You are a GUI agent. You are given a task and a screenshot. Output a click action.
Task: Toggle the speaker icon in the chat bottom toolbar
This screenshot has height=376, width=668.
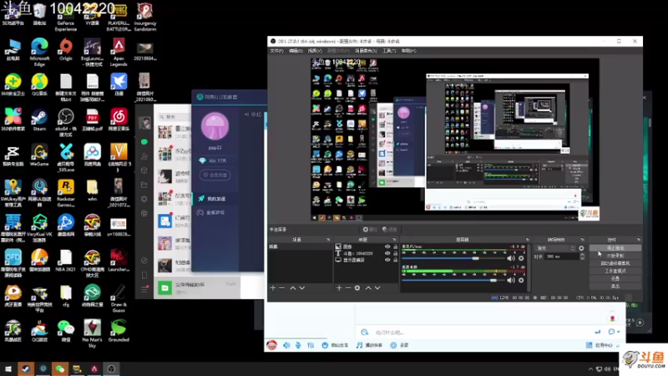point(286,345)
